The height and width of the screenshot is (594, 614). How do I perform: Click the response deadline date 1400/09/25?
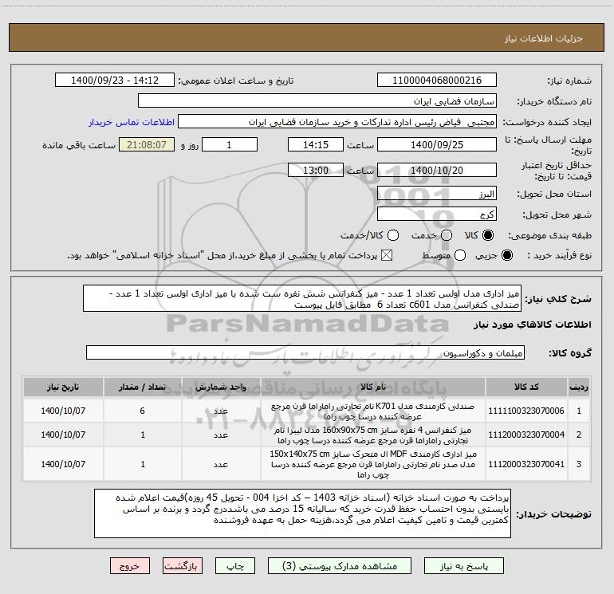tap(437, 144)
